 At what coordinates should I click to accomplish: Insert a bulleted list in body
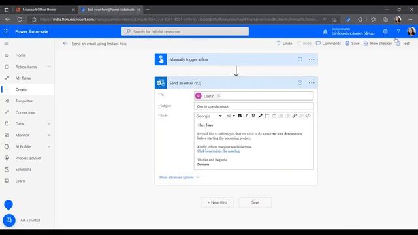click(x=267, y=116)
